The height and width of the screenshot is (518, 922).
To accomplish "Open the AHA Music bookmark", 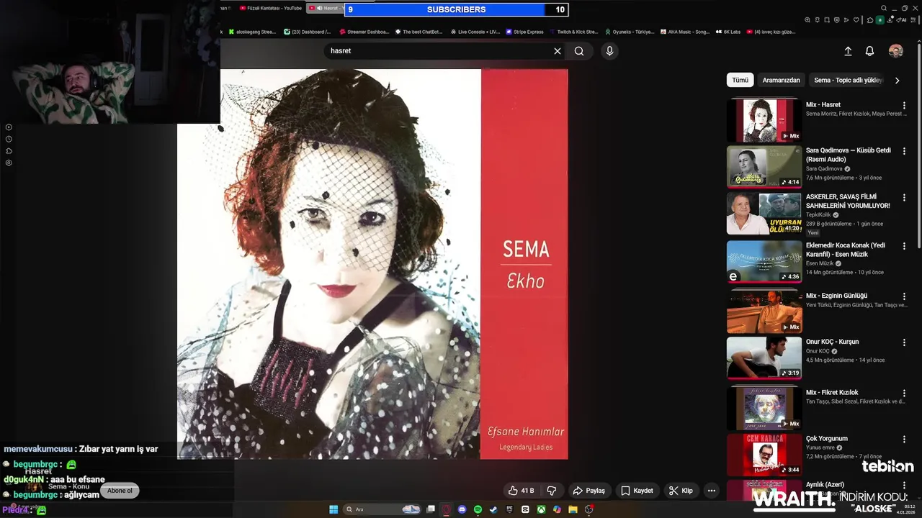I will click(x=685, y=32).
